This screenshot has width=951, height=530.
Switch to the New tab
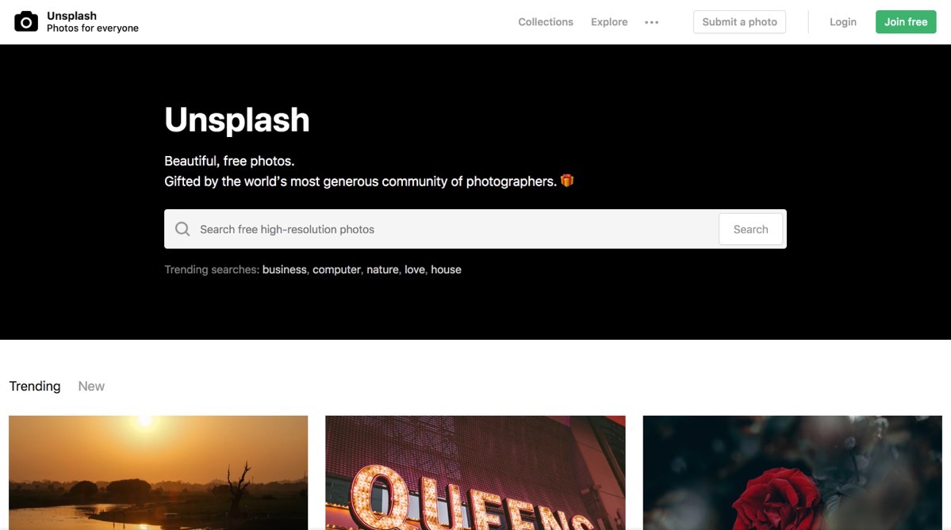click(91, 386)
